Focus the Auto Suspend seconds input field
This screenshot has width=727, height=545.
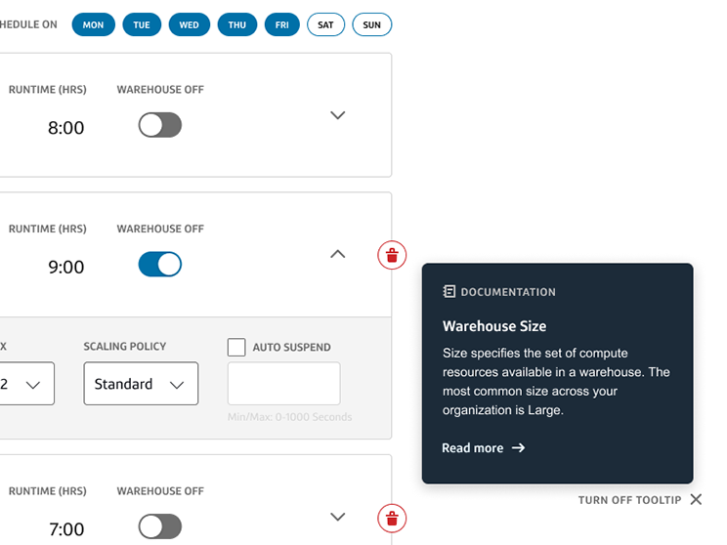coord(283,384)
